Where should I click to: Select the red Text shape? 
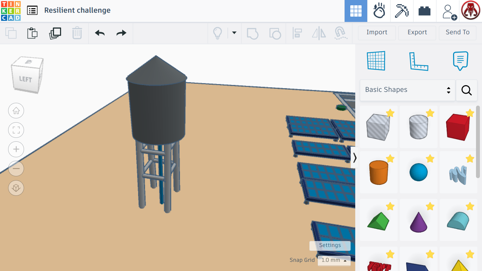(379, 259)
